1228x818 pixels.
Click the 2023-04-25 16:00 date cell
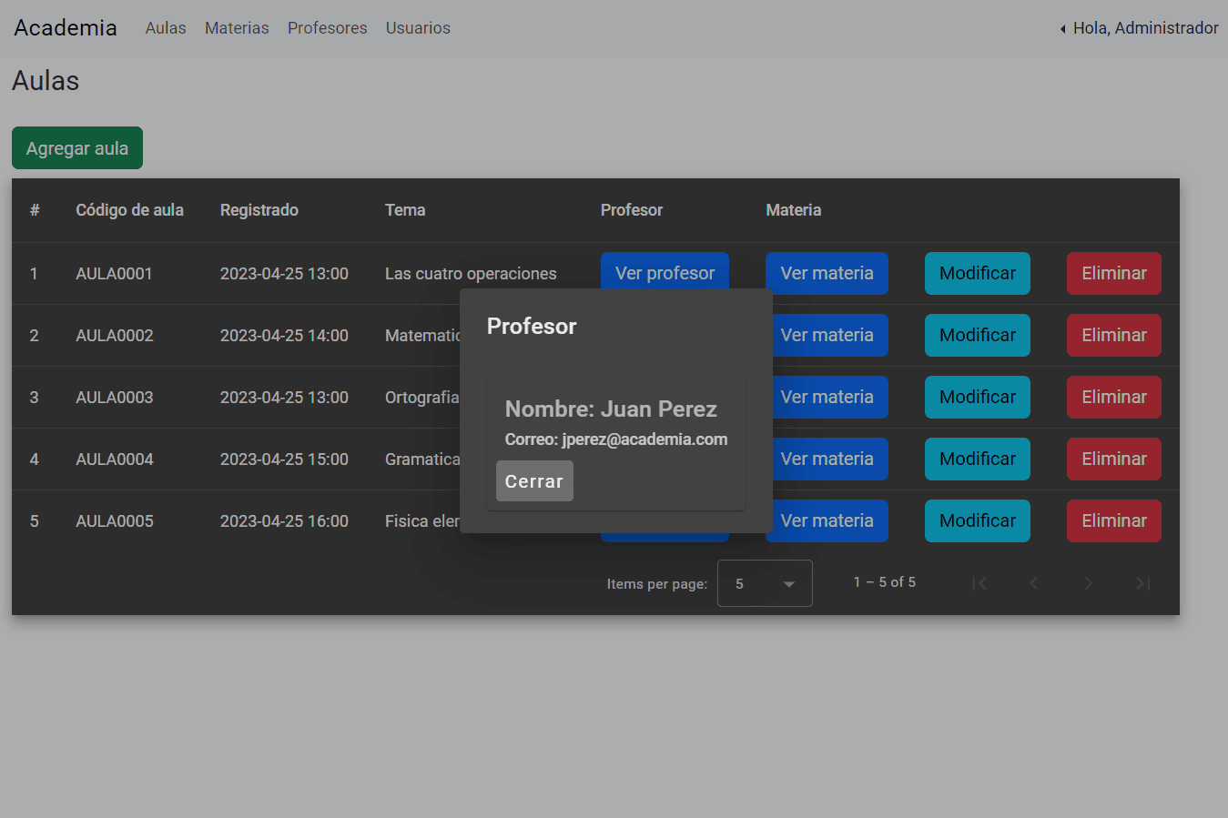pos(284,521)
